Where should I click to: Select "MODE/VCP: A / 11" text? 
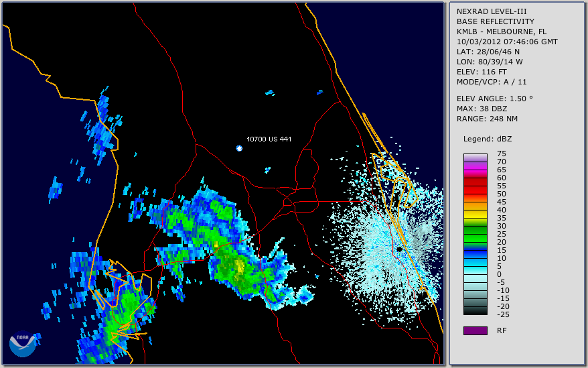(492, 82)
